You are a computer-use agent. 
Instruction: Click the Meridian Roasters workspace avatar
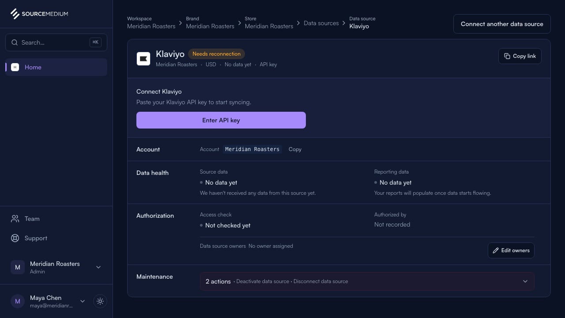(x=18, y=267)
